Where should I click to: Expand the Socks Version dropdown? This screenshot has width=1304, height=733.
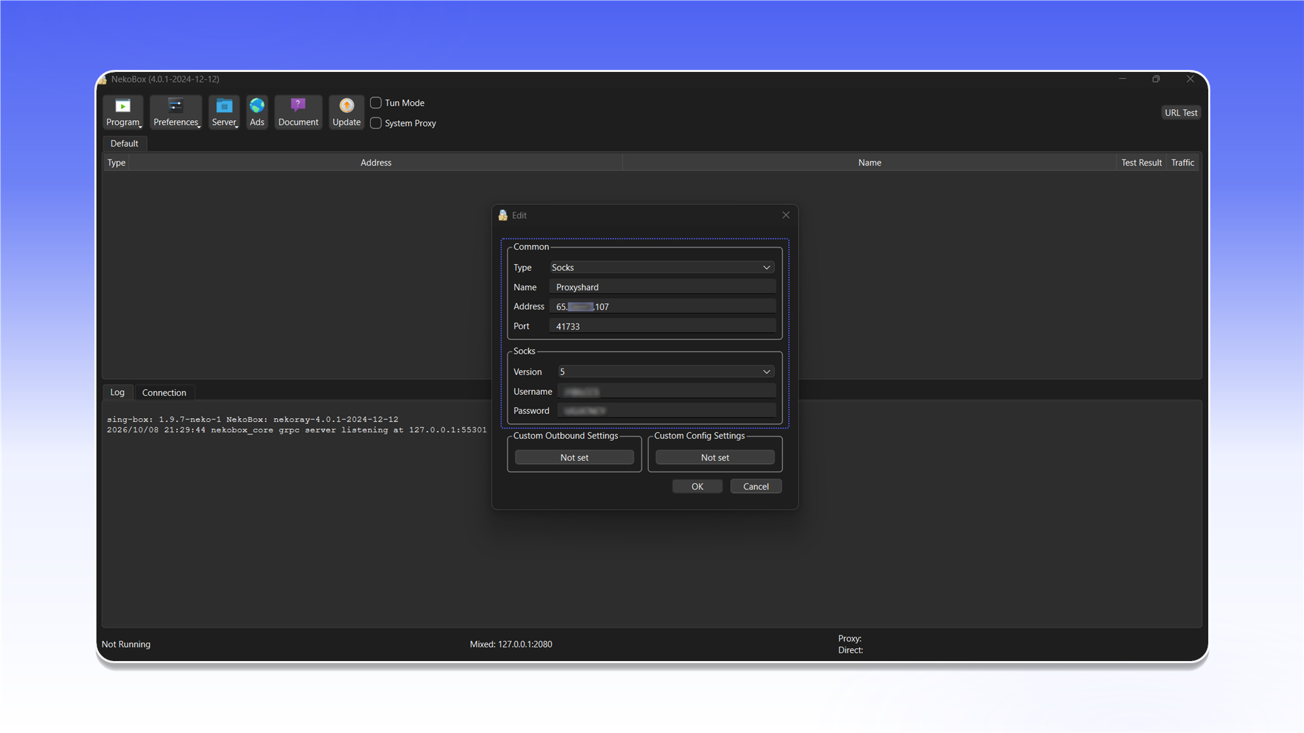click(666, 372)
